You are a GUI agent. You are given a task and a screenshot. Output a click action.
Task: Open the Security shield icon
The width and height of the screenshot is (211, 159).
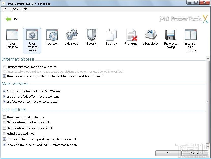(x=92, y=35)
